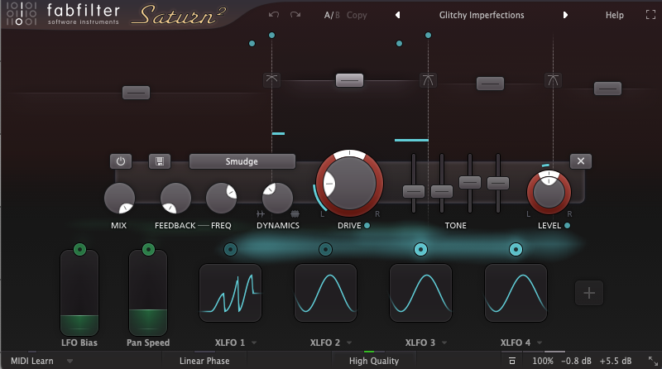This screenshot has width=662, height=369.
Task: Click the Copy A to B button
Action: coord(357,15)
